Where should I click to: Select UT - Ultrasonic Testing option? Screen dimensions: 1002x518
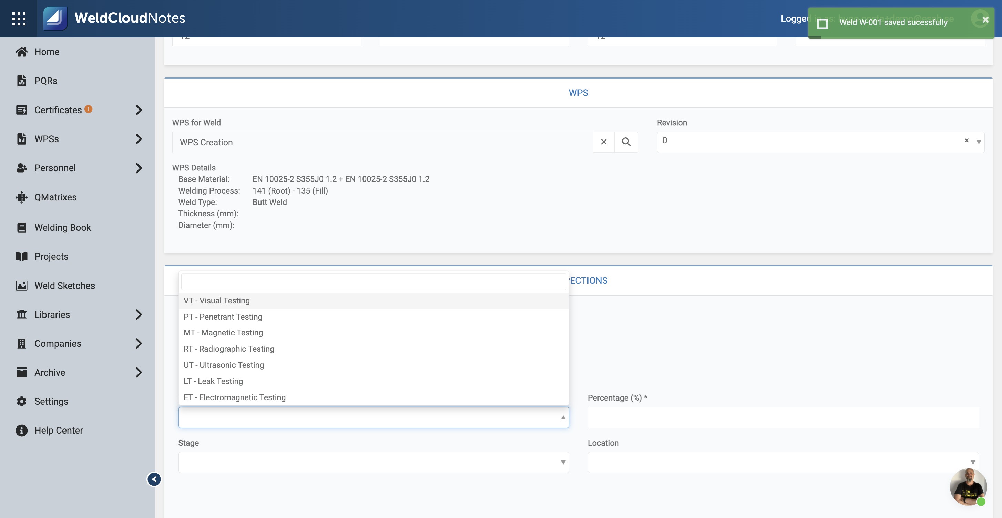374,365
